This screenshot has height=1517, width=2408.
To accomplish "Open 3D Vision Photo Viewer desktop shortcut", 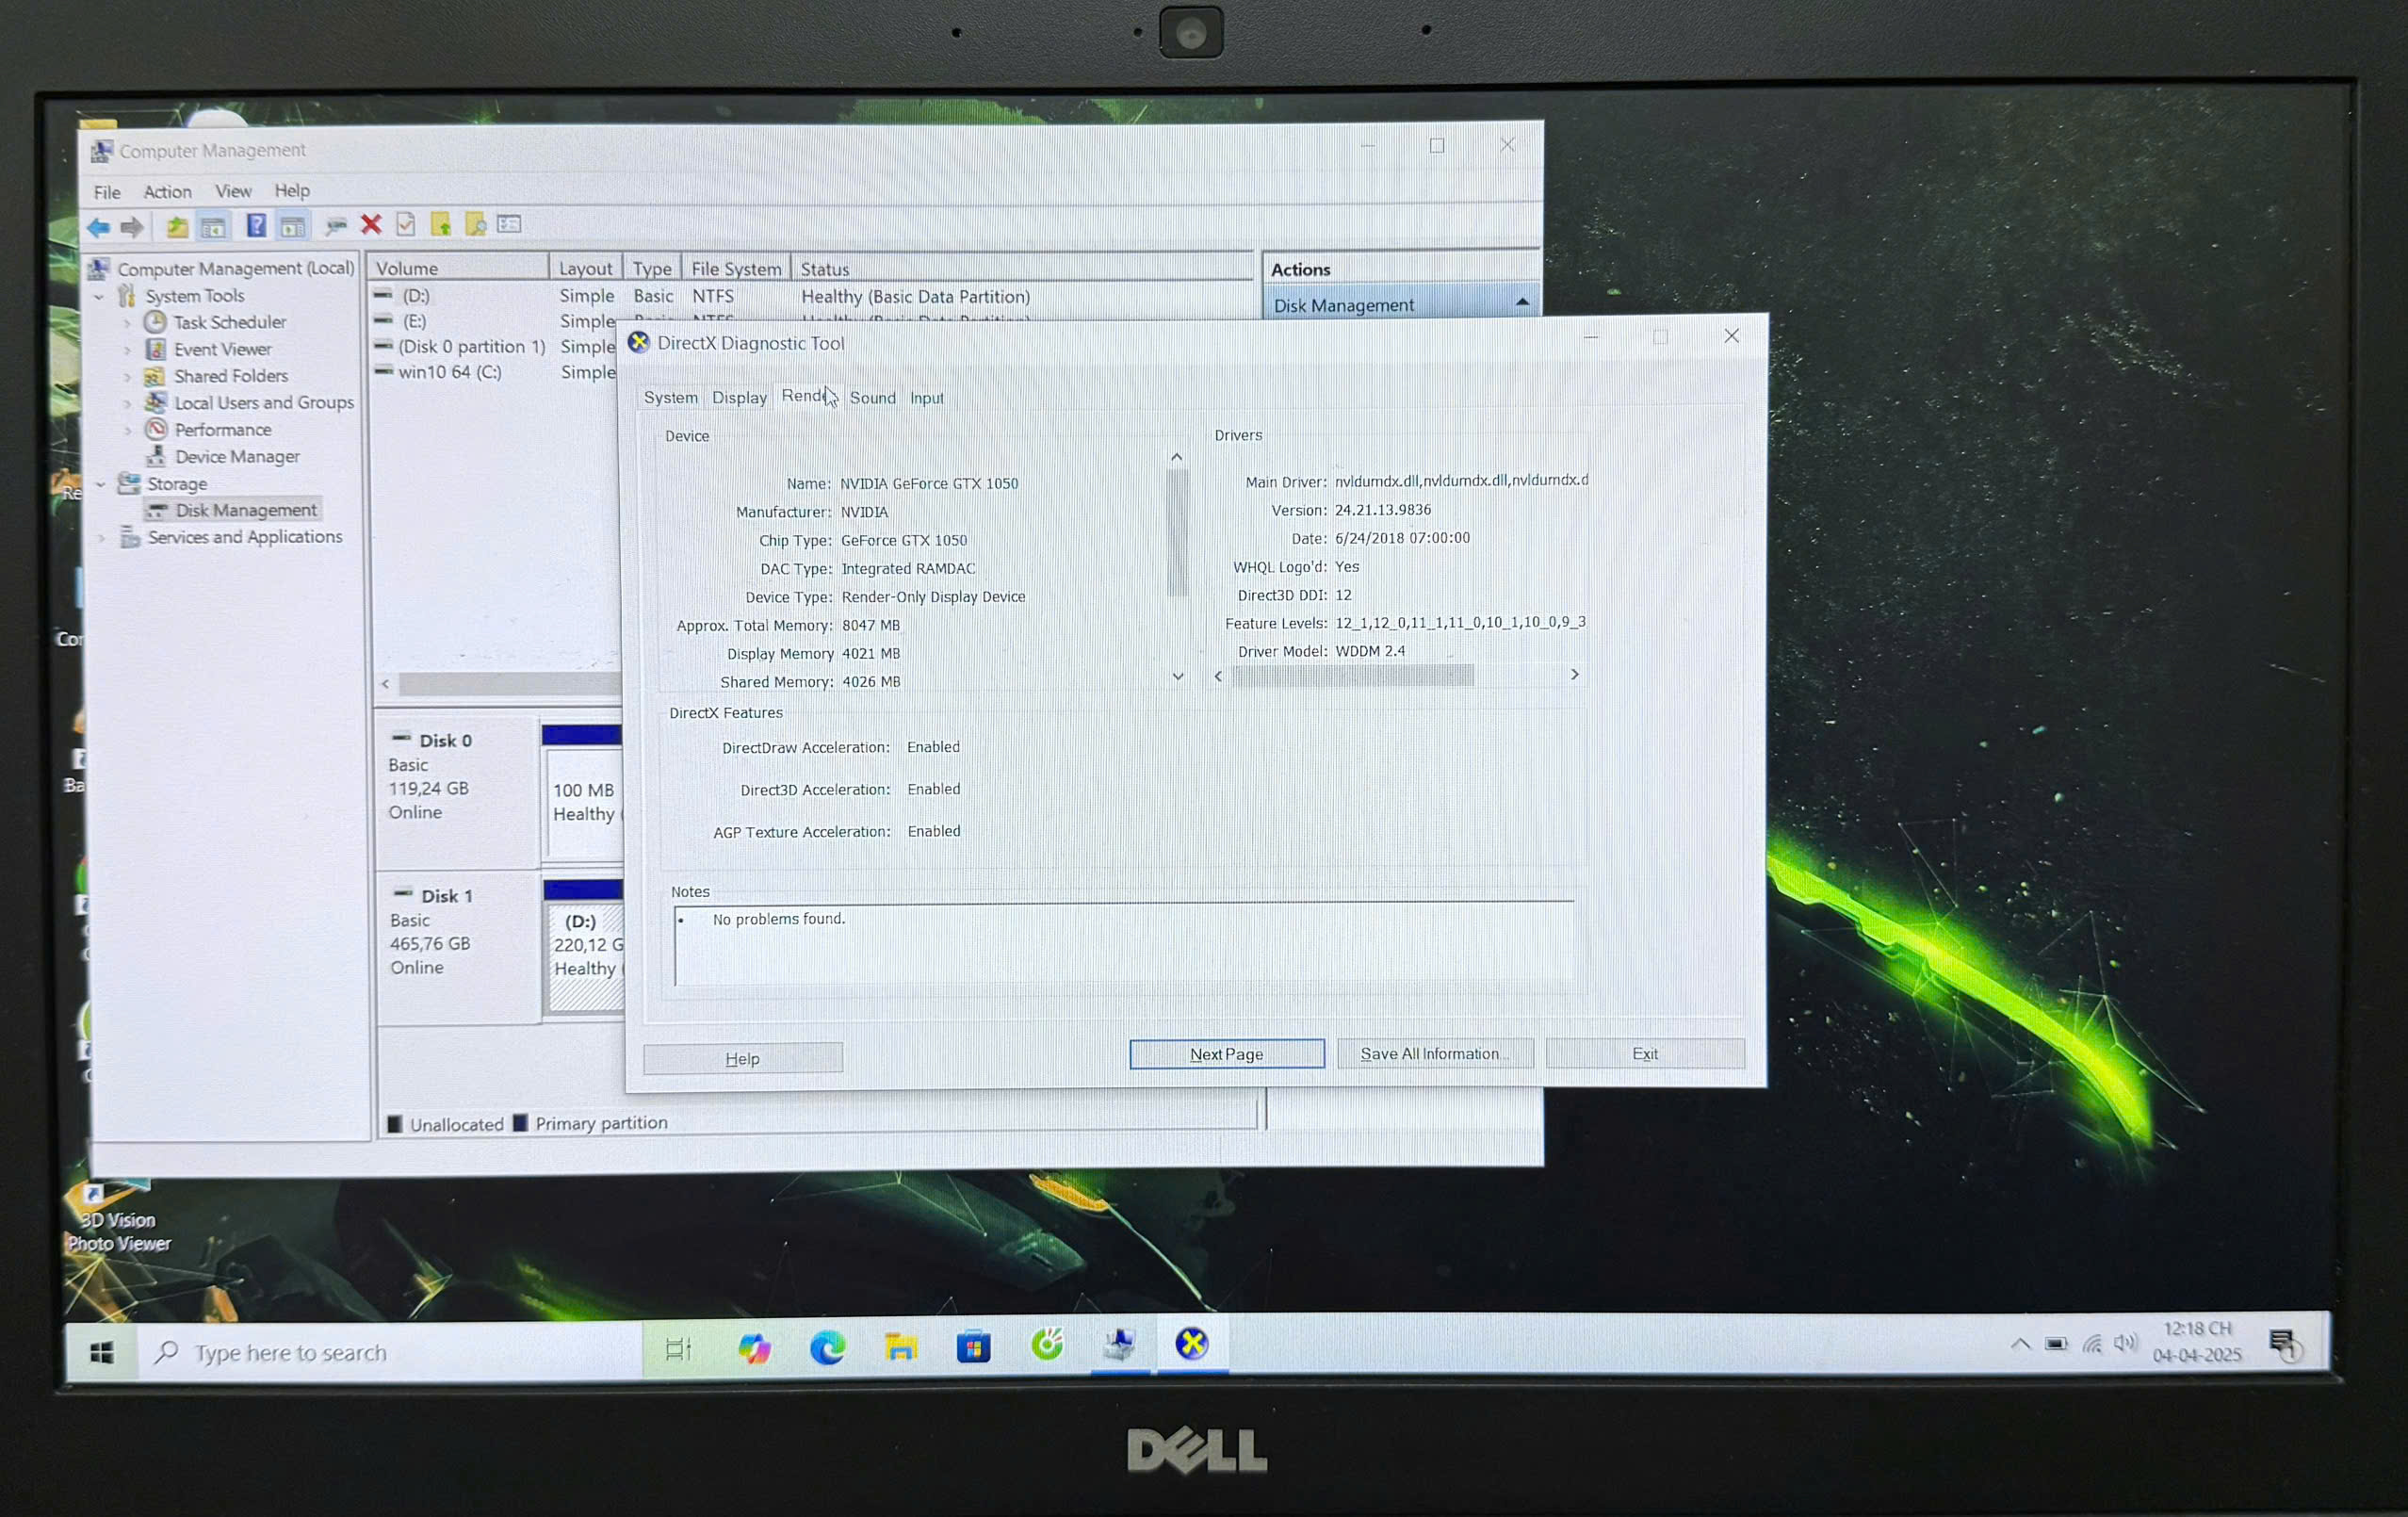I will [119, 1215].
